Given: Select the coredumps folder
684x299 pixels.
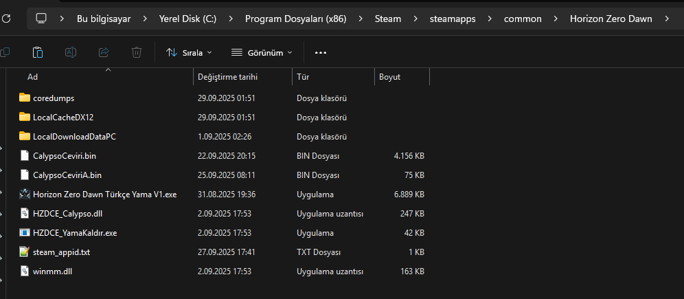Looking at the screenshot, I should point(54,98).
